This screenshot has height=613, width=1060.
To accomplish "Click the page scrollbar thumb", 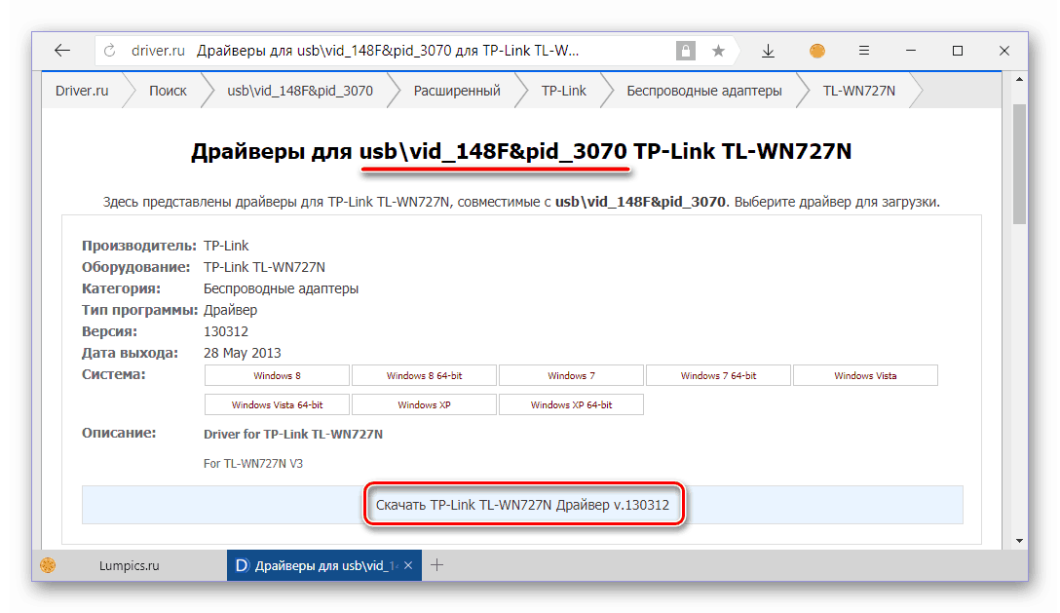I will [x=1019, y=164].
